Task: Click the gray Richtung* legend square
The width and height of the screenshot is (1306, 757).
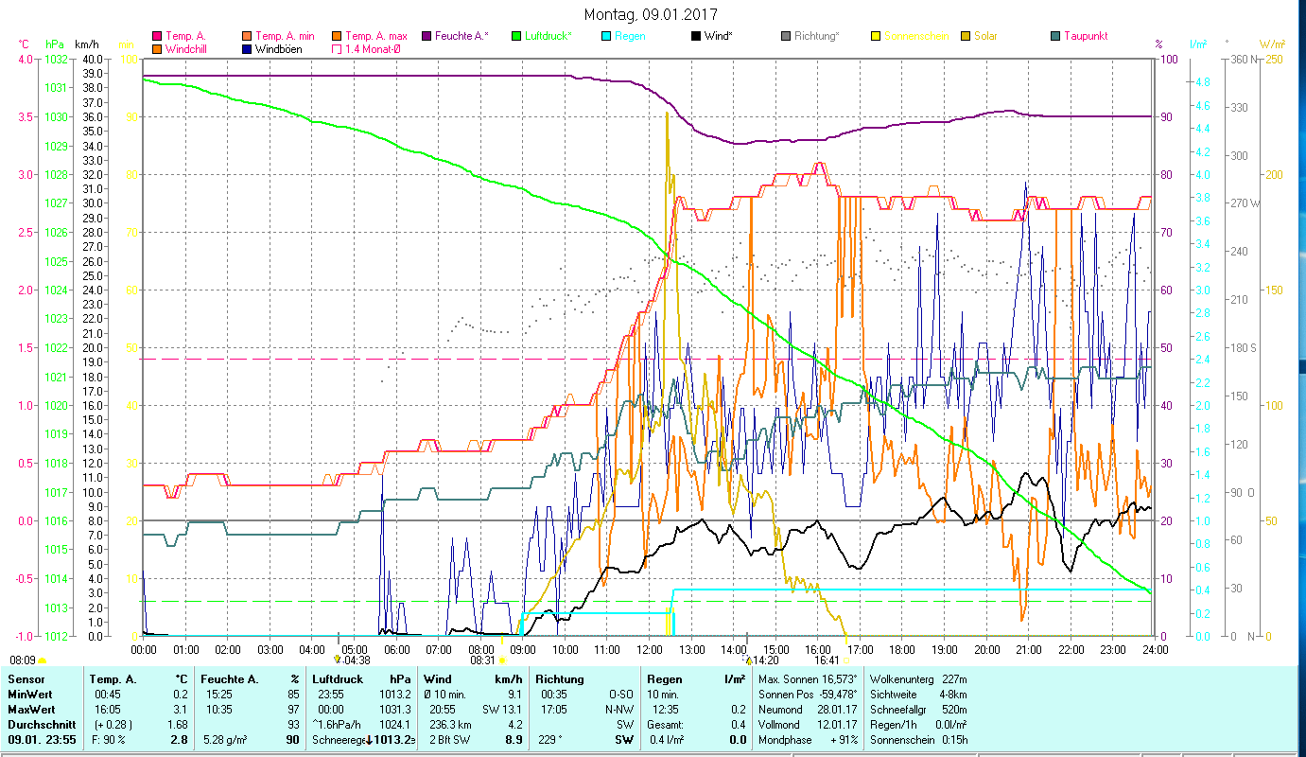Action: (x=786, y=37)
